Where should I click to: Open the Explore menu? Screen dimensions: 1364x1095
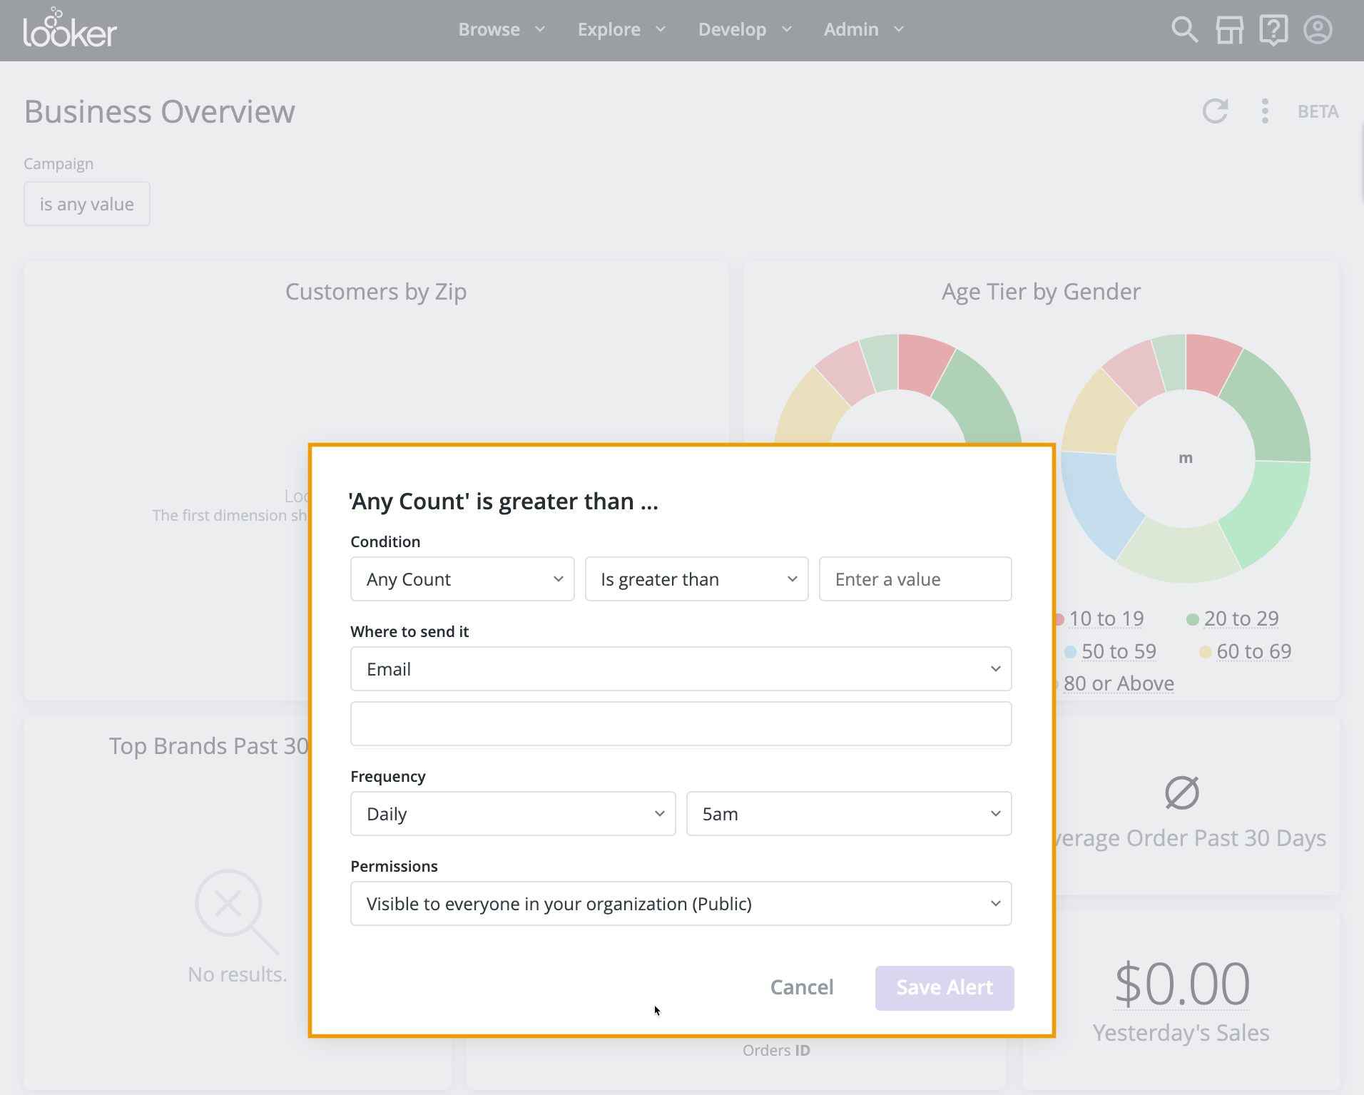point(621,30)
